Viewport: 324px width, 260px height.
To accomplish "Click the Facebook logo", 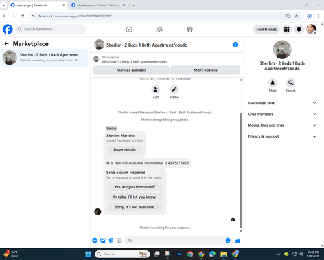I will point(8,29).
